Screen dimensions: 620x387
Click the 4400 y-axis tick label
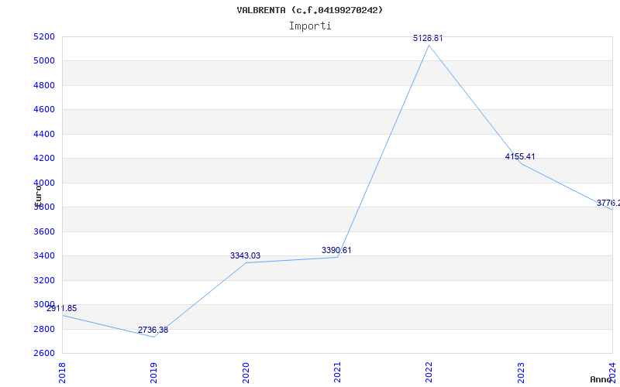pyautogui.click(x=44, y=134)
